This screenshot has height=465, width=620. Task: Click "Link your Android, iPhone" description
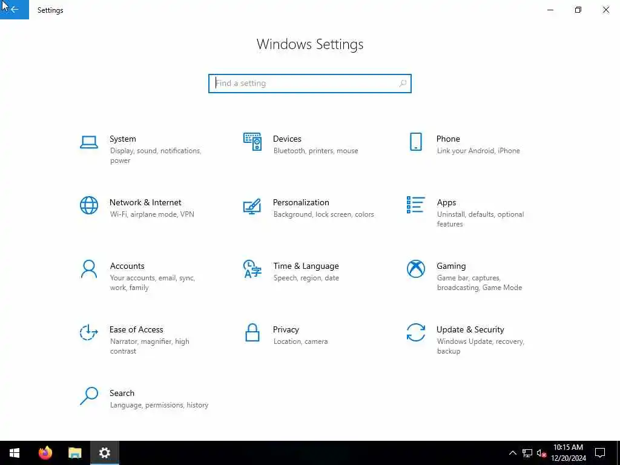478,151
